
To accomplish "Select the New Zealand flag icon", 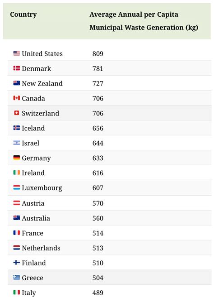I will pyautogui.click(x=17, y=83).
